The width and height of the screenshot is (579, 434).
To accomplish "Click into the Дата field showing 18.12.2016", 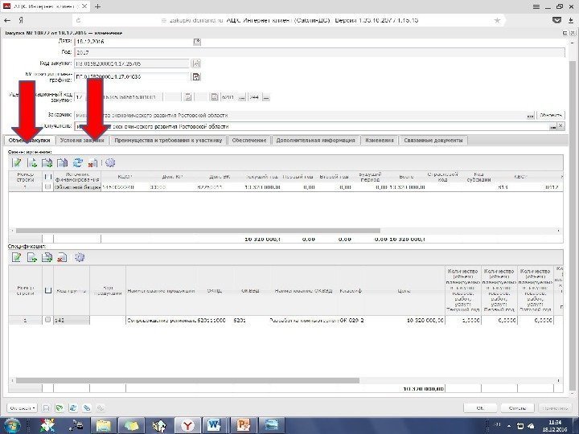I will 133,42.
